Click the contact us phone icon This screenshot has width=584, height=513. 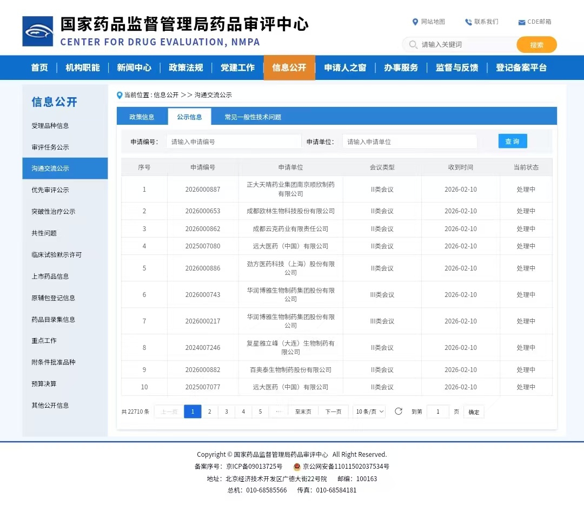point(468,22)
